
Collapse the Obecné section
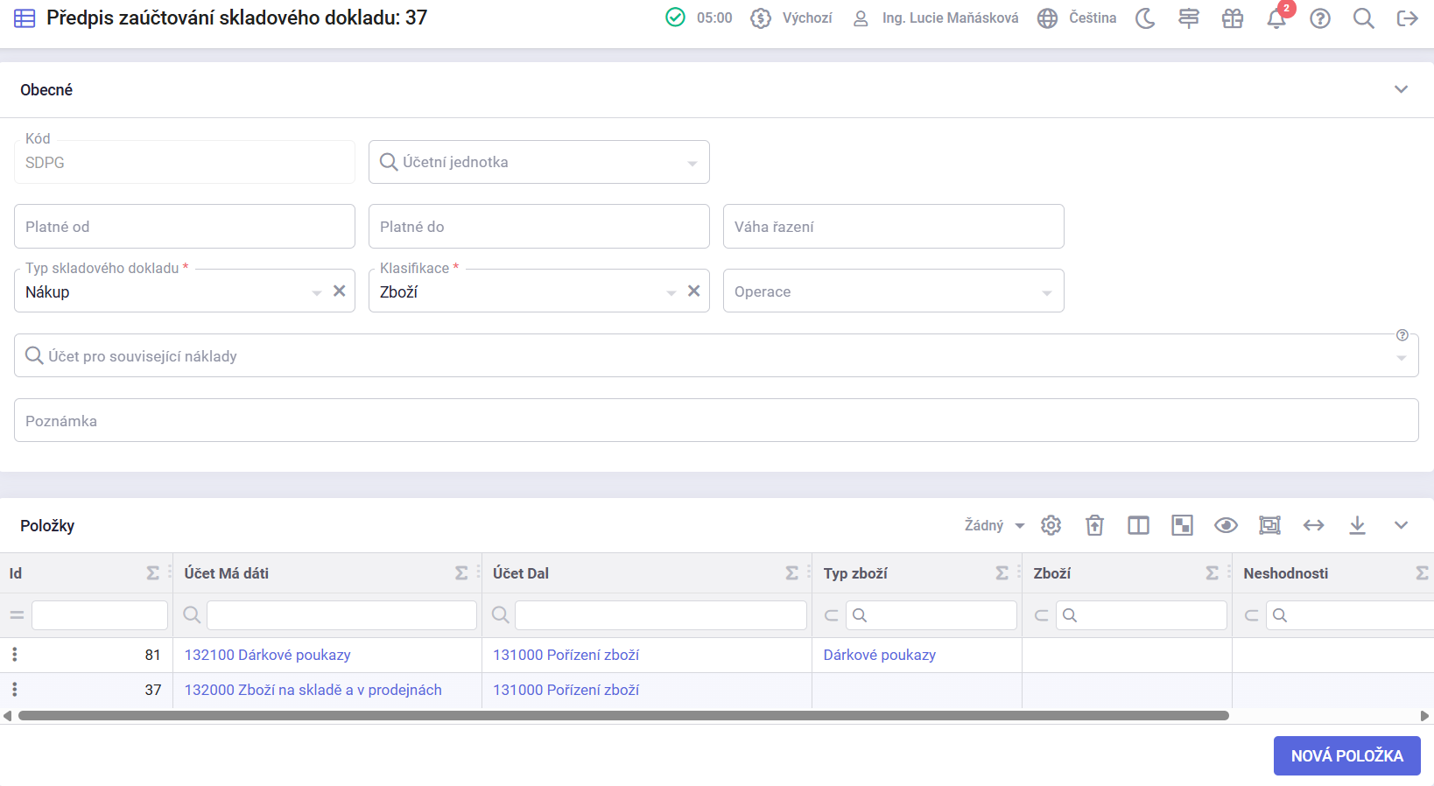click(1401, 89)
